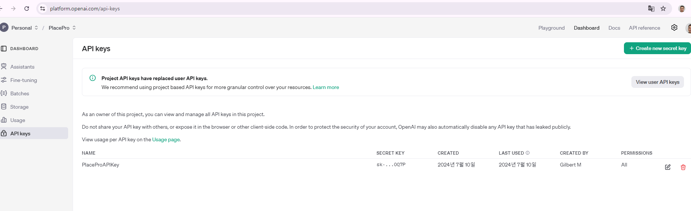Click View user API keys button
Image resolution: width=691 pixels, height=211 pixels.
click(657, 82)
